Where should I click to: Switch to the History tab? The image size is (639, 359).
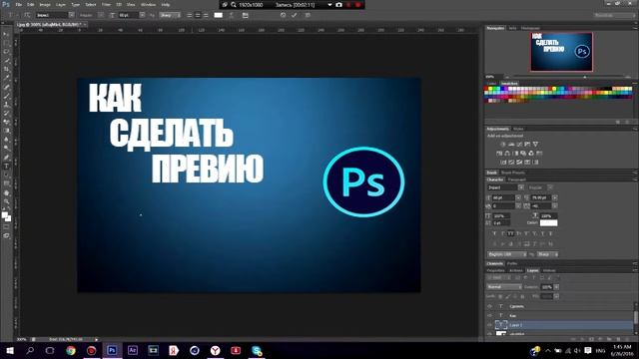click(549, 270)
